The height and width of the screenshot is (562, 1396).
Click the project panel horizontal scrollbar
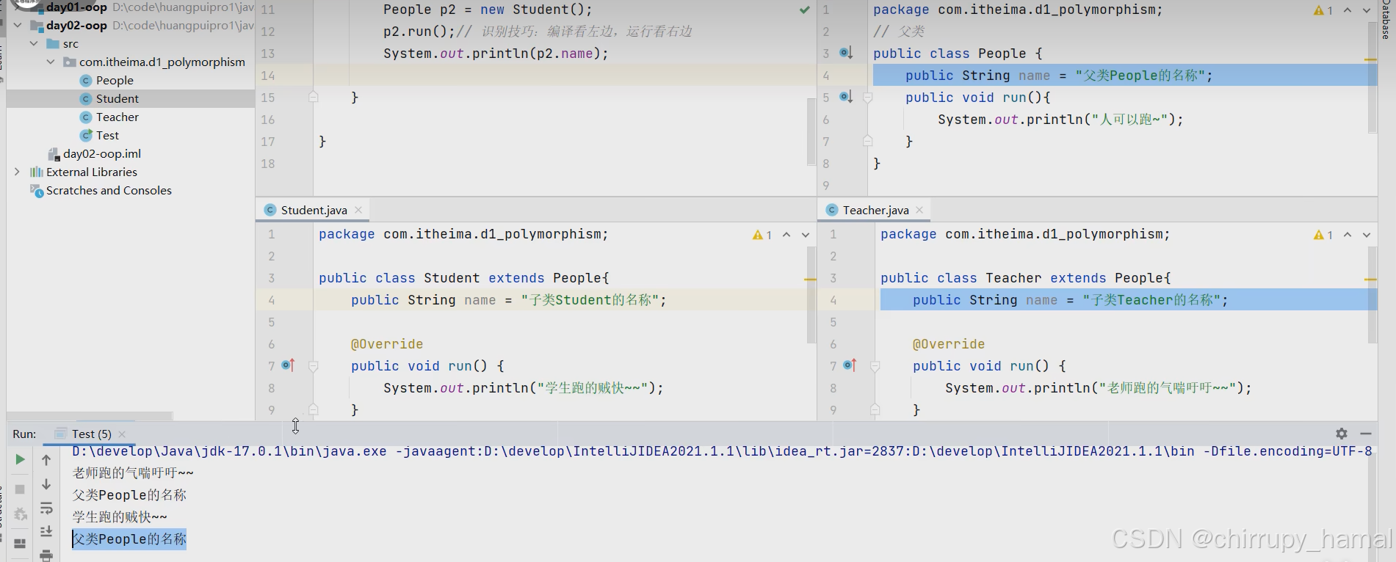point(90,415)
